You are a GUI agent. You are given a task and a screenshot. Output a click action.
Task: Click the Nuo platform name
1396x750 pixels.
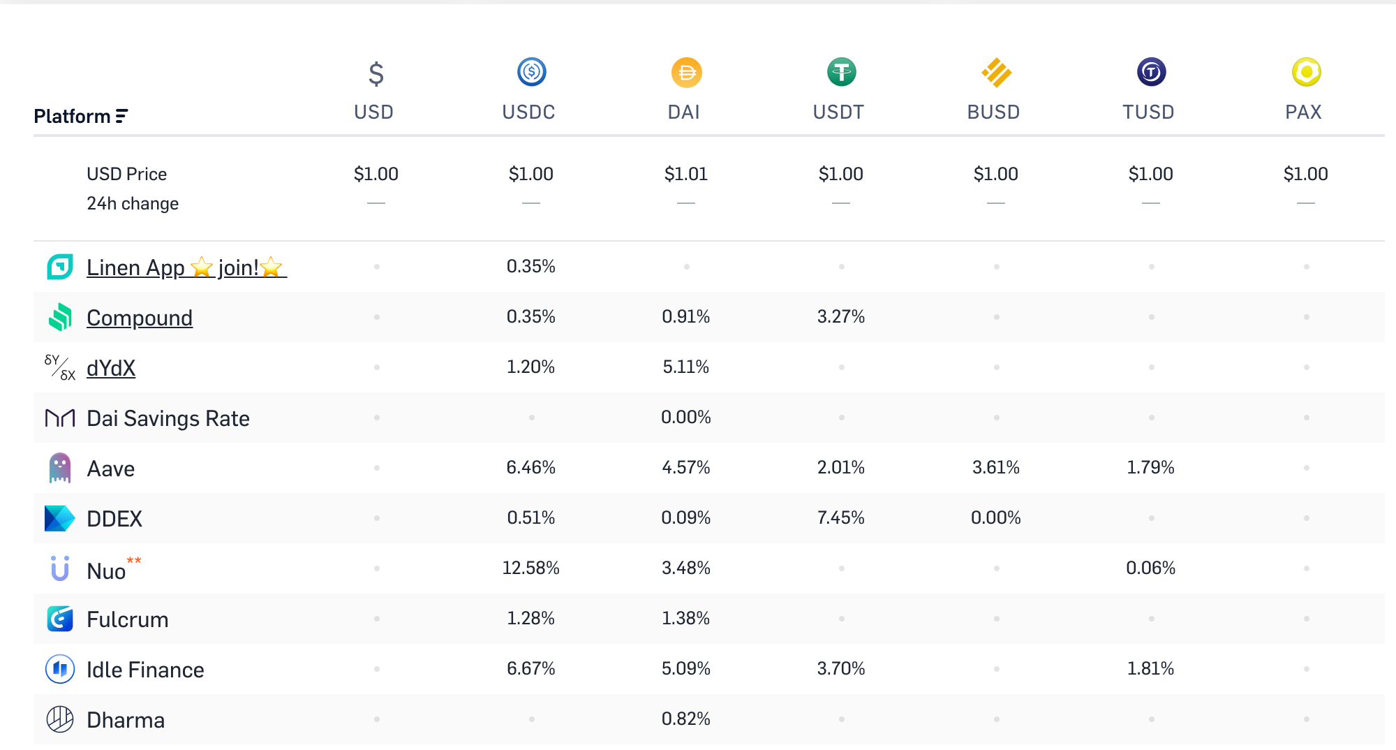[x=106, y=571]
